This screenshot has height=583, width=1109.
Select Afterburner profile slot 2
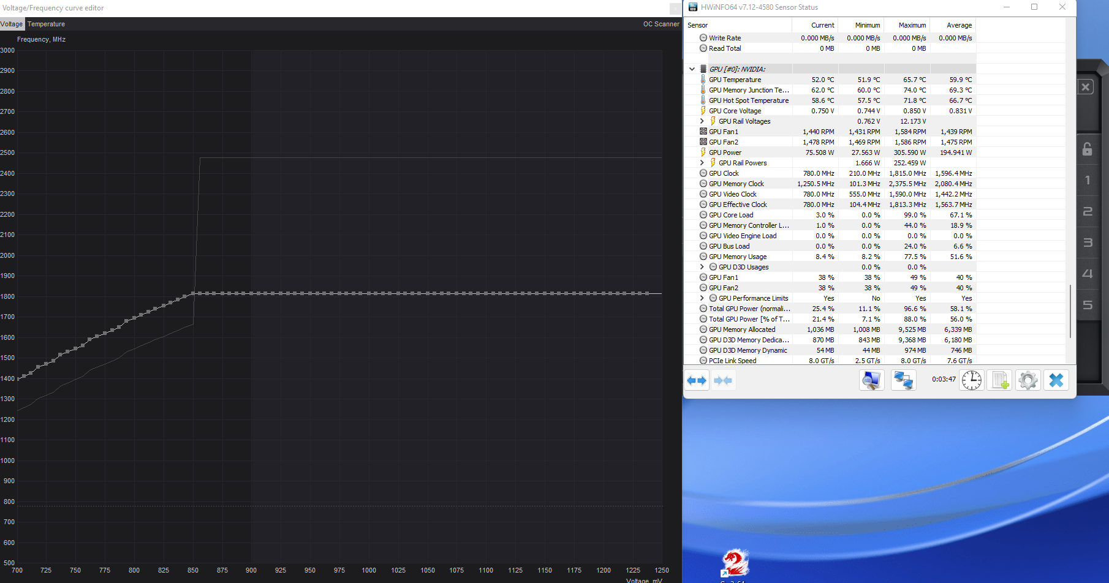pos(1088,211)
